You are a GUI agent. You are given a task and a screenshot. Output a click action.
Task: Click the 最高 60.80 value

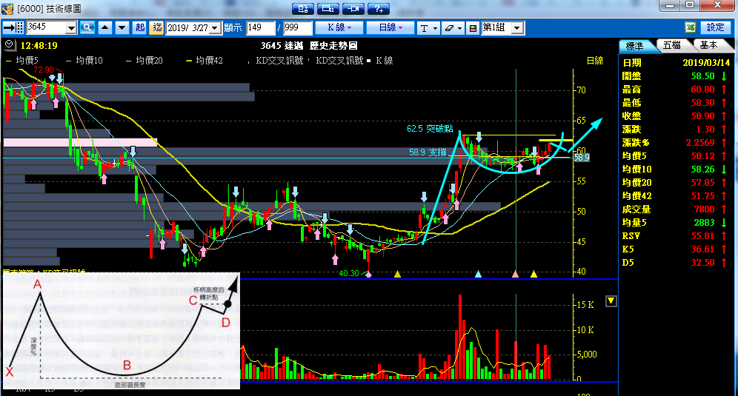click(702, 90)
